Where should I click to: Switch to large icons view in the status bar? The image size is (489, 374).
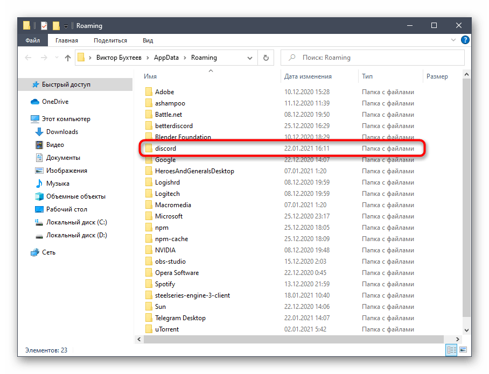pos(460,350)
